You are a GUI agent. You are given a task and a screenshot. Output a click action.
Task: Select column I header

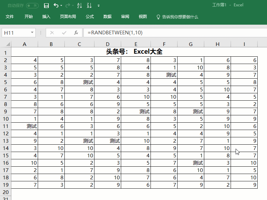coord(244,44)
